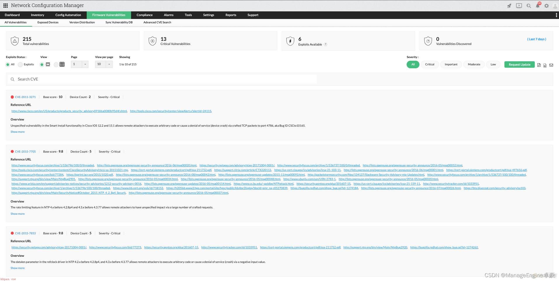
Task: Open notifications bell with badge 26
Action: tap(538, 6)
